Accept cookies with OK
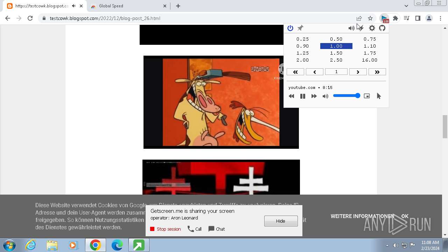The image size is (448, 252). click(405, 216)
